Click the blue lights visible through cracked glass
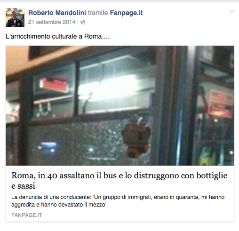 click(x=47, y=147)
